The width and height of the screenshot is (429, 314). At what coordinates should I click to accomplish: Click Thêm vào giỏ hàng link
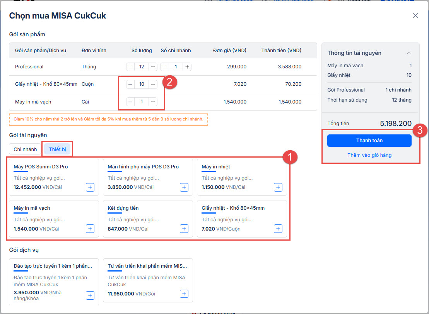[369, 155]
